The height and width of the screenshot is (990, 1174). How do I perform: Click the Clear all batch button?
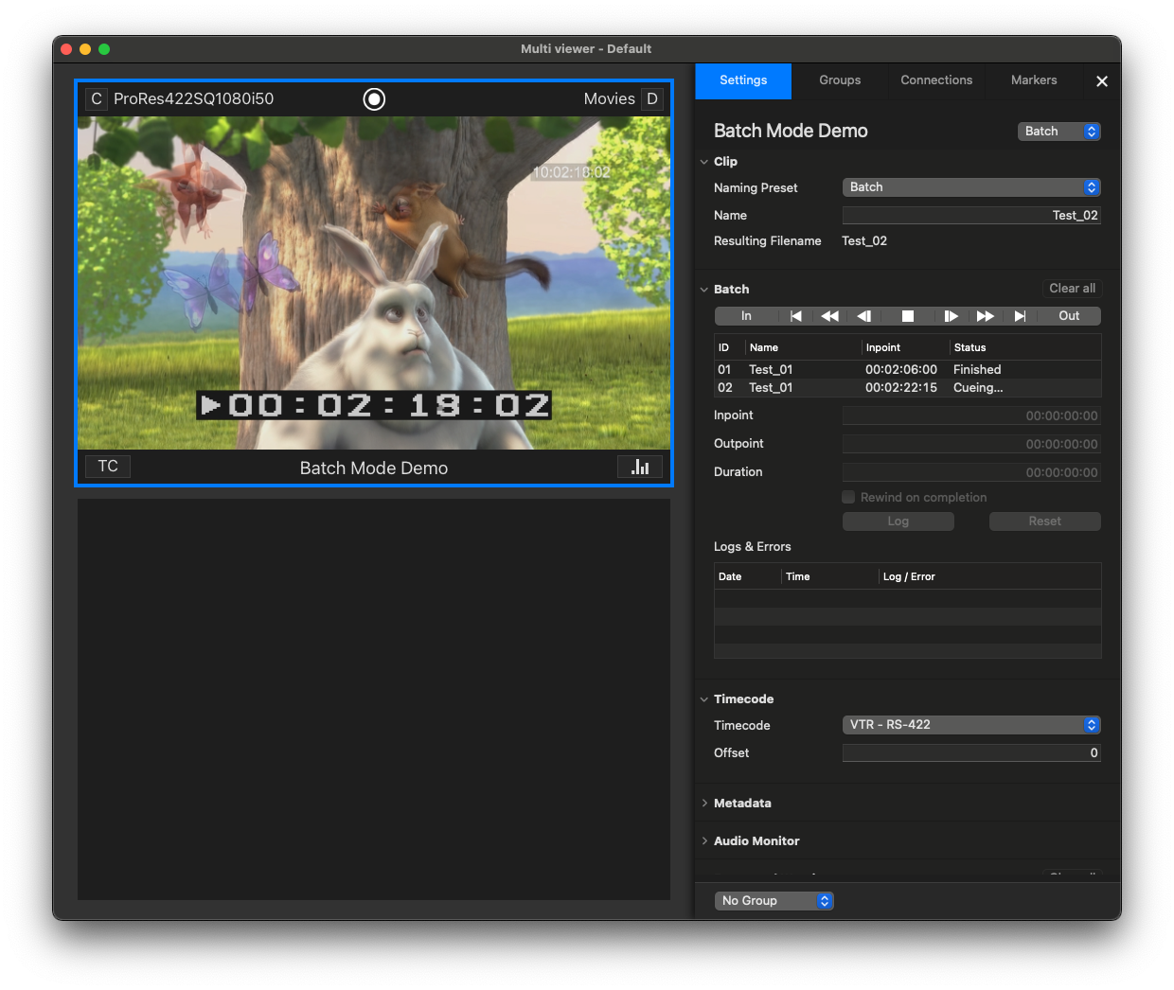(x=1072, y=289)
